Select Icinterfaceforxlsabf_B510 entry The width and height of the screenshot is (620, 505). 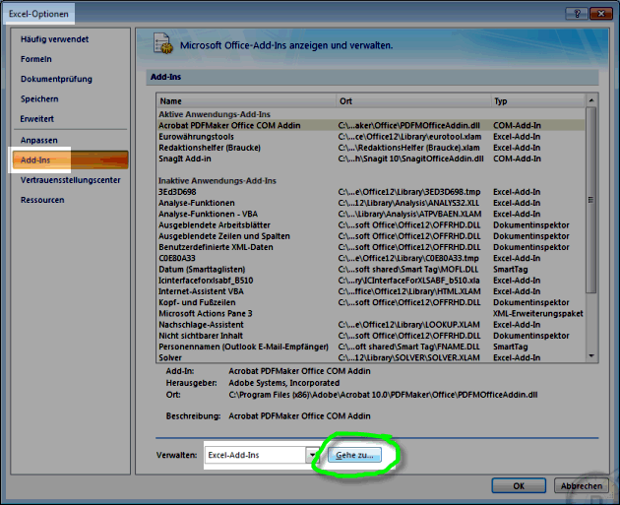(370, 281)
